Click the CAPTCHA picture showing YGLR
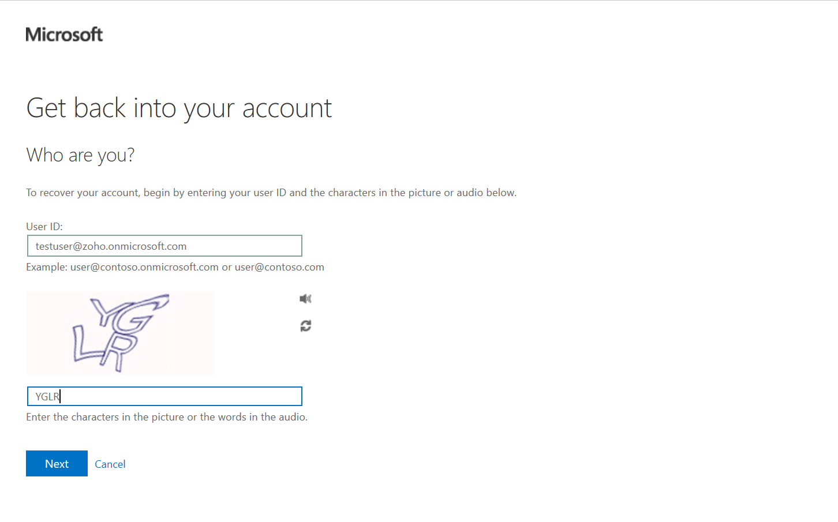This screenshot has width=838, height=522. [120, 333]
